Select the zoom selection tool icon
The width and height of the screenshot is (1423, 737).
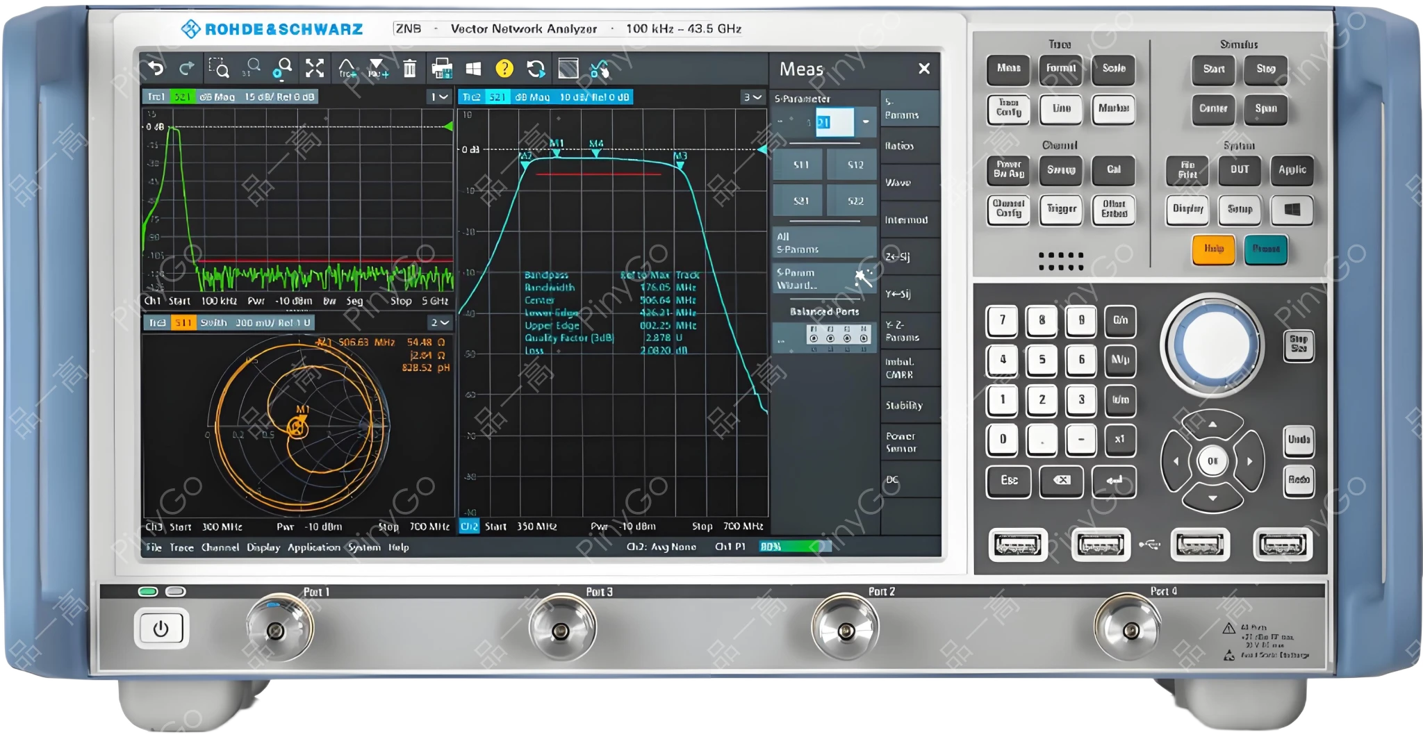pyautogui.click(x=220, y=69)
